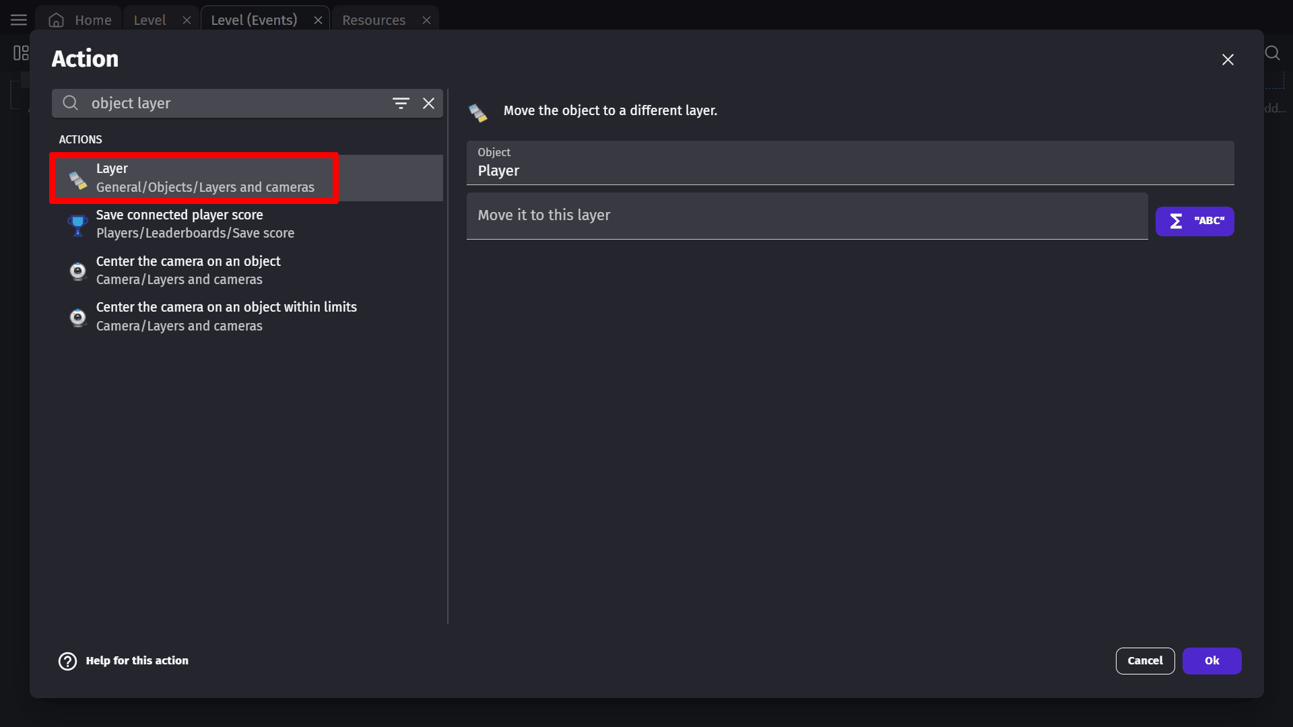Viewport: 1293px width, 727px height.
Task: Switch to the Resources tab
Action: [374, 20]
